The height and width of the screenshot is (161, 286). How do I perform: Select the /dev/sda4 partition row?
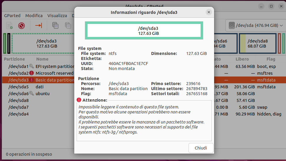coord(38,114)
